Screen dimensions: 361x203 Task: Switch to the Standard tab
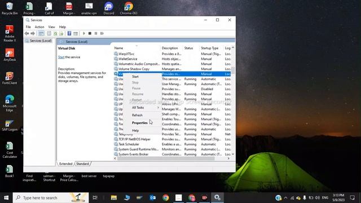coord(82,164)
